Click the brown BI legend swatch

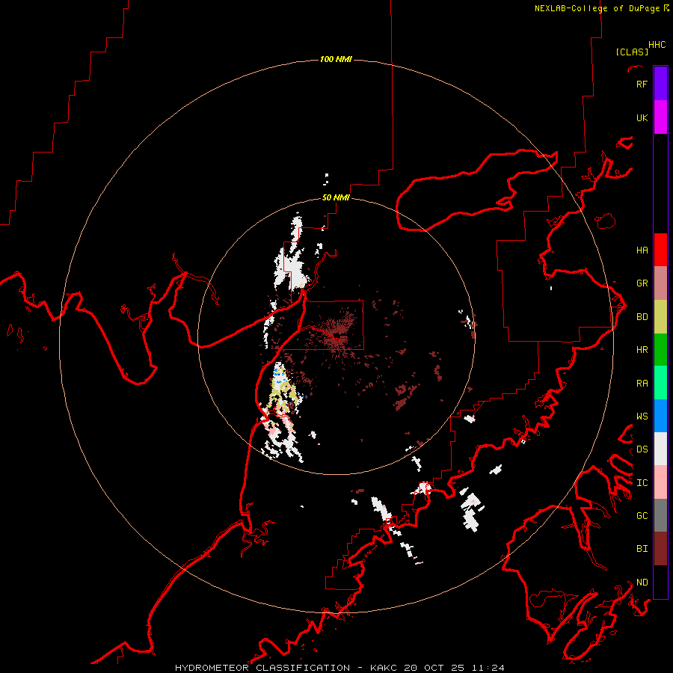660,549
